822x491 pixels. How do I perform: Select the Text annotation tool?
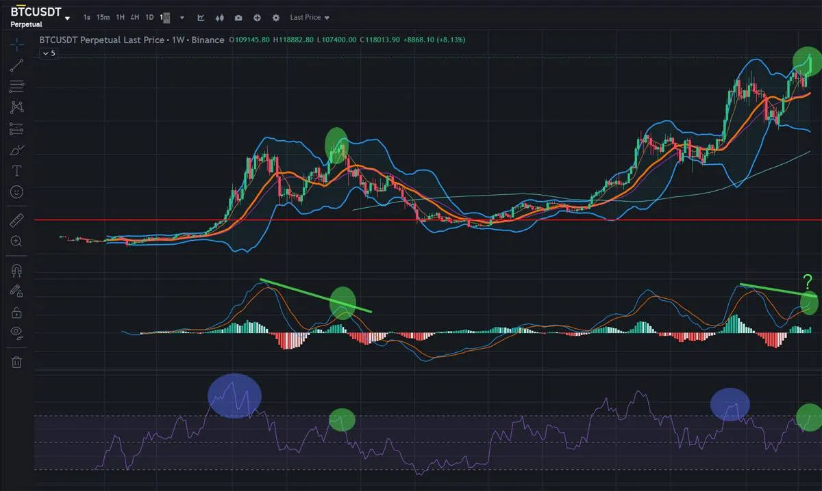click(17, 171)
